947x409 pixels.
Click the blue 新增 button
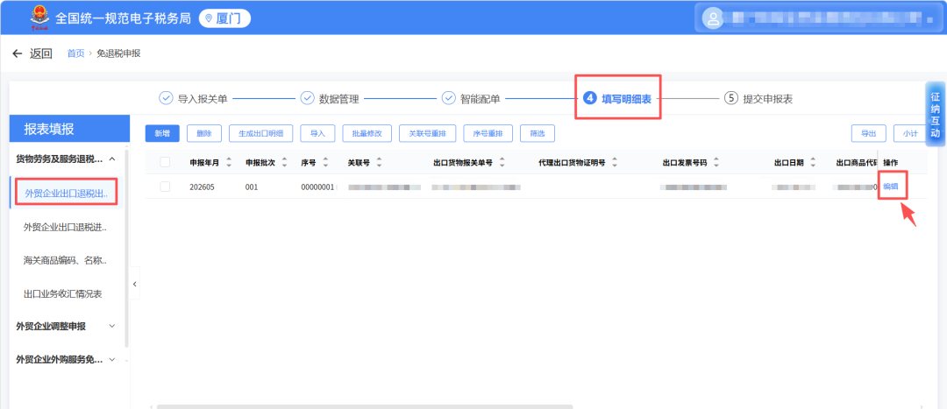click(162, 133)
